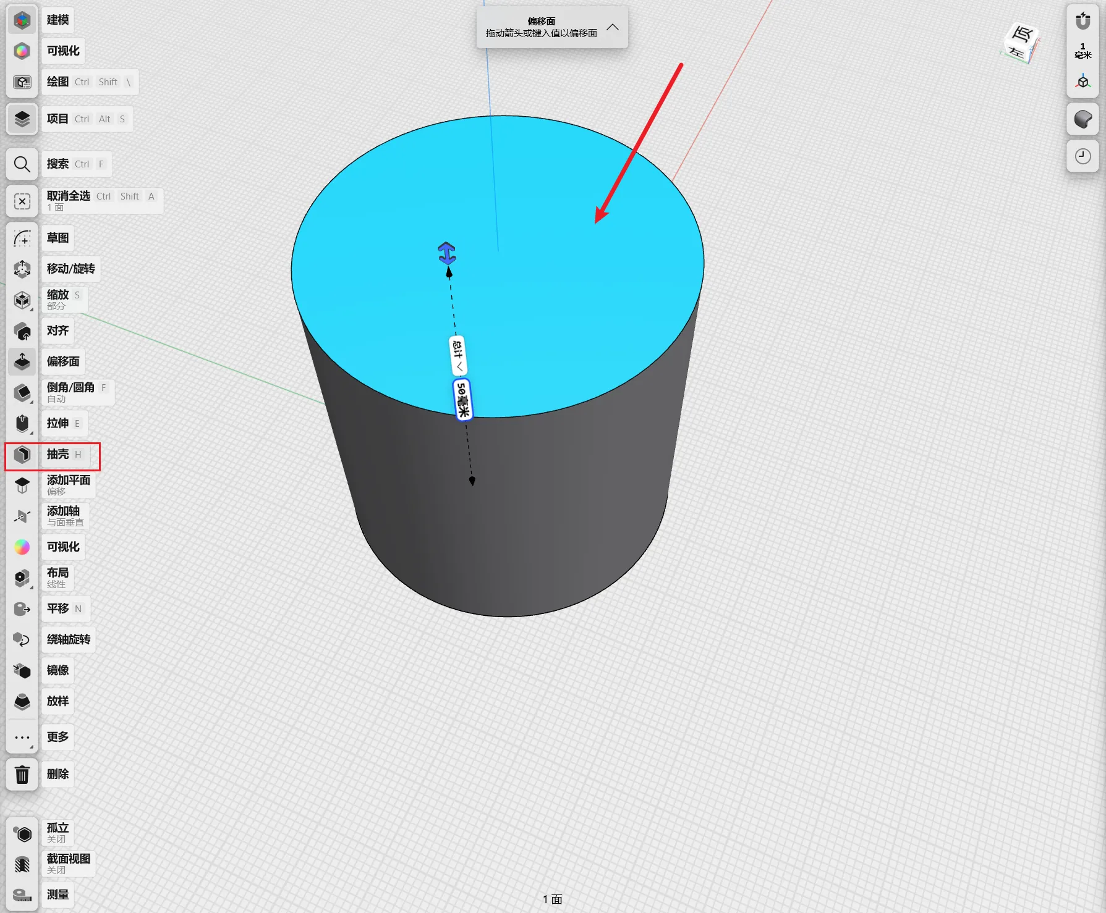Screen dimensions: 1106x913
Task: Activate the 镜像 mirror tool
Action: (x=22, y=671)
